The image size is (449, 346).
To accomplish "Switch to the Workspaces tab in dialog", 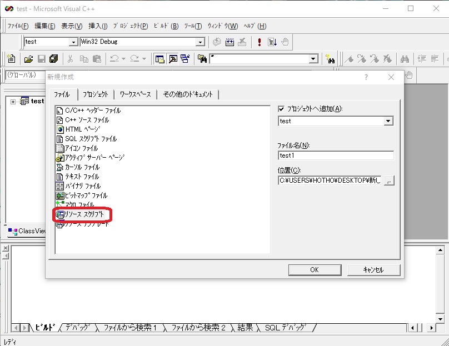I will pyautogui.click(x=135, y=94).
